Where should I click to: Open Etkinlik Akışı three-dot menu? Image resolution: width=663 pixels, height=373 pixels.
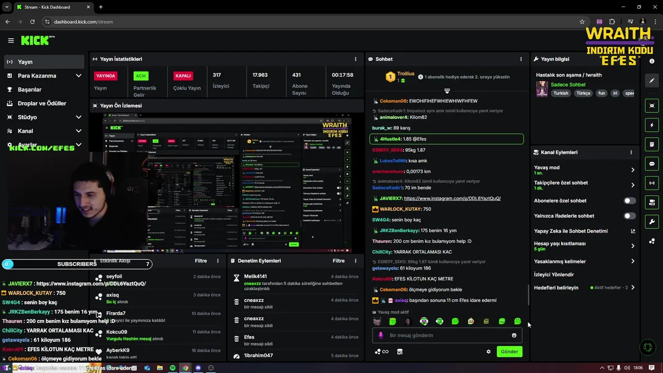click(x=218, y=261)
